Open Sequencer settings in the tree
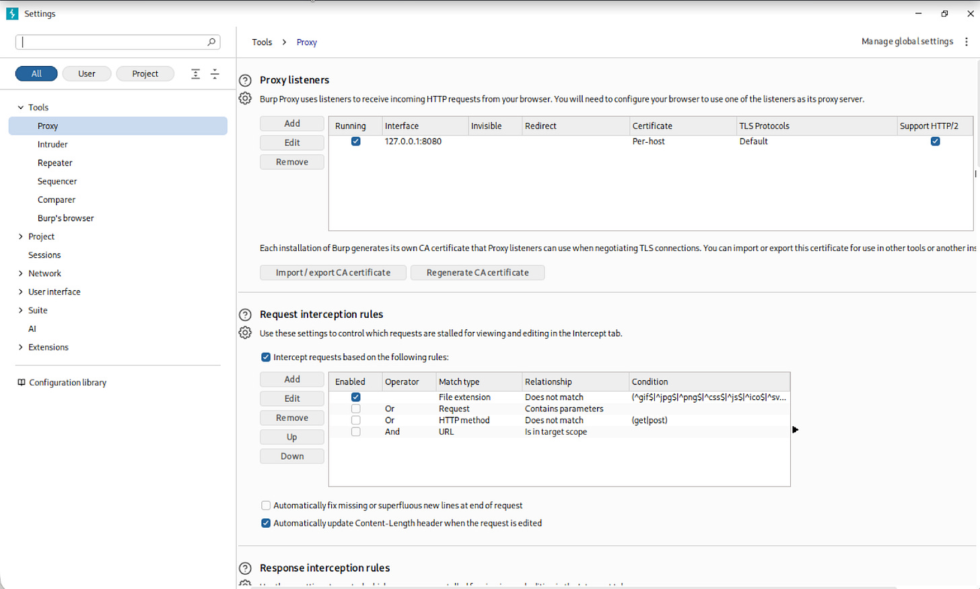 click(57, 181)
